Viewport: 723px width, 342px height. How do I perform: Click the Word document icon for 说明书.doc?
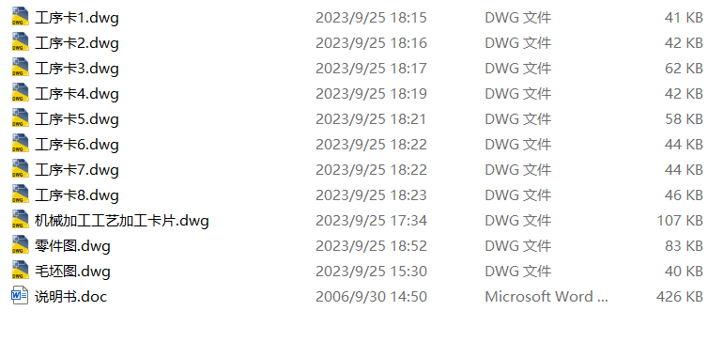[x=20, y=296]
